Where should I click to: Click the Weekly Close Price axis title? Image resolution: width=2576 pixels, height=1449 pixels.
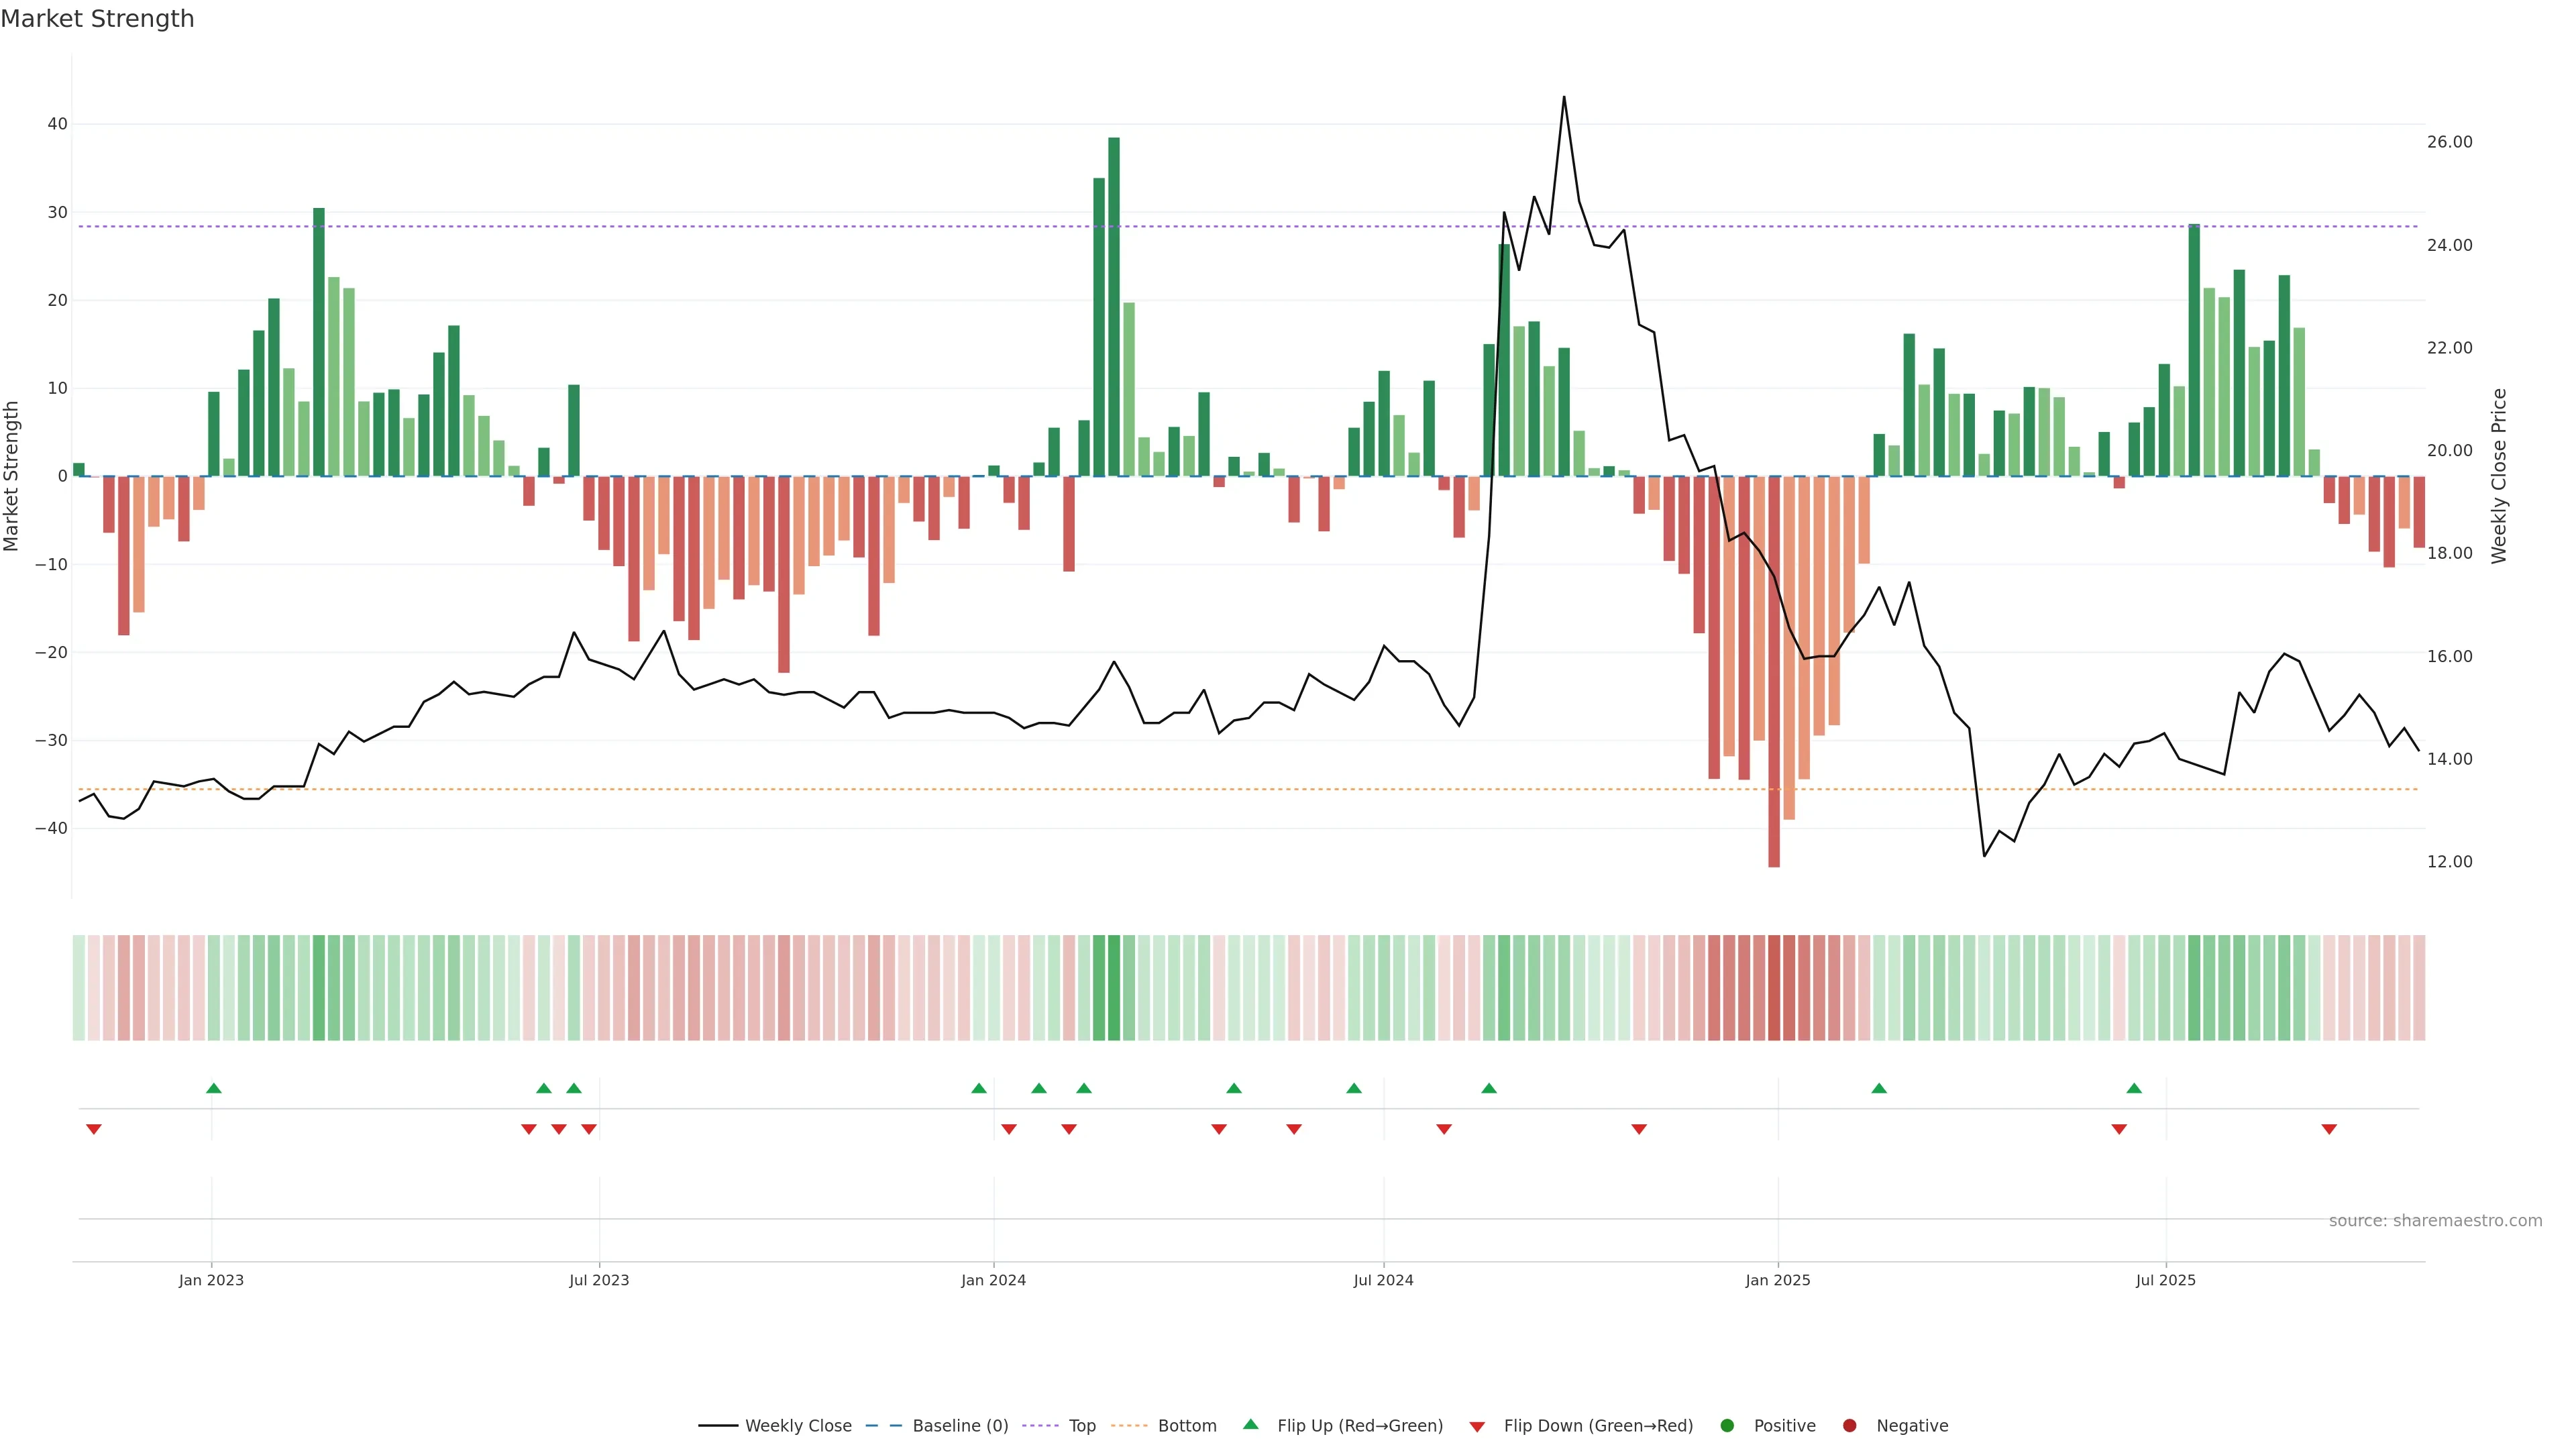pyautogui.click(x=2499, y=476)
